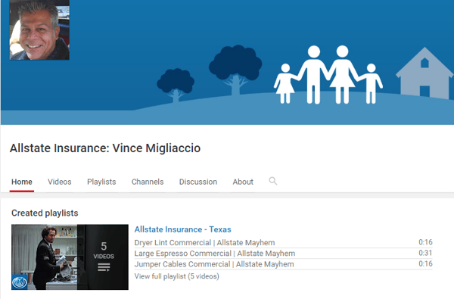This screenshot has width=454, height=299.
Task: Click the Allstate logo badge on thumbnail
Action: coord(20,282)
